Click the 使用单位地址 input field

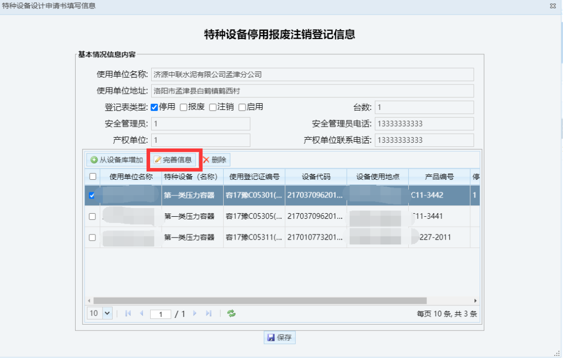(x=312, y=91)
